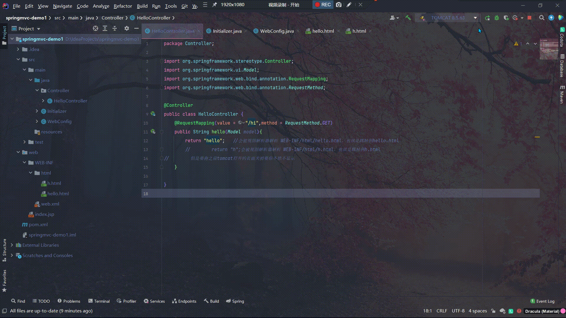Open Search Everywhere magnifier icon
This screenshot has height=318, width=566.
pos(542,18)
